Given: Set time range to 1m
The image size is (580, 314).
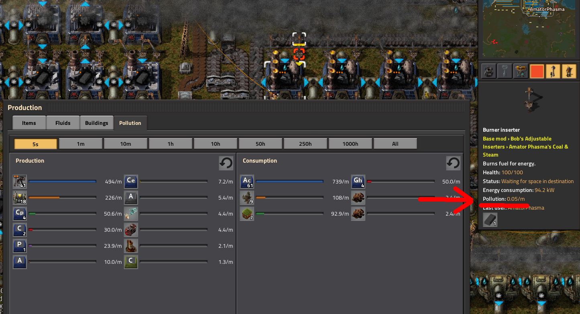Looking at the screenshot, I should pos(80,144).
